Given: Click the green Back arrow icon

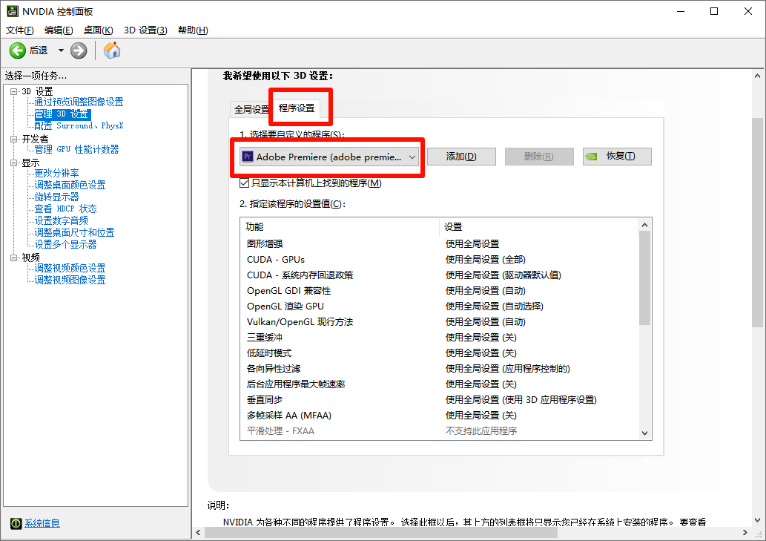Looking at the screenshot, I should (18, 50).
